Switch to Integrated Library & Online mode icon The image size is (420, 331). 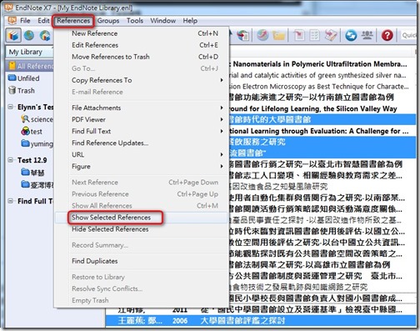point(45,36)
